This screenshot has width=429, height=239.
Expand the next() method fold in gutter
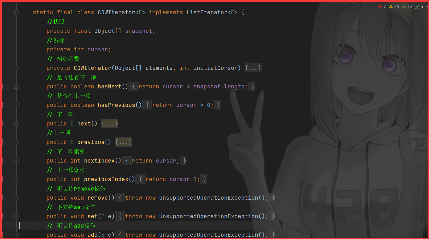pos(16,123)
